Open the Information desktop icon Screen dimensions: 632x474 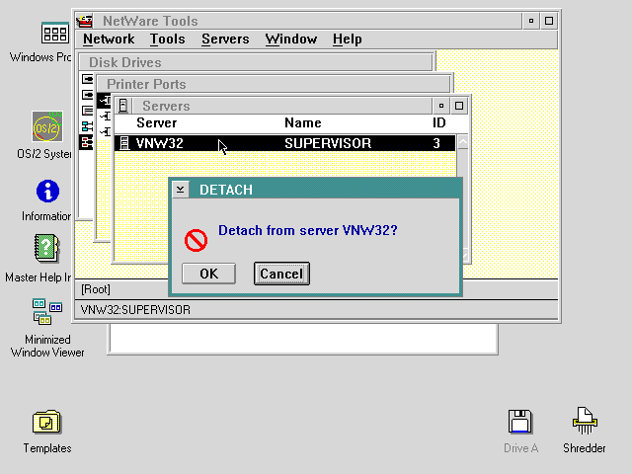click(47, 191)
